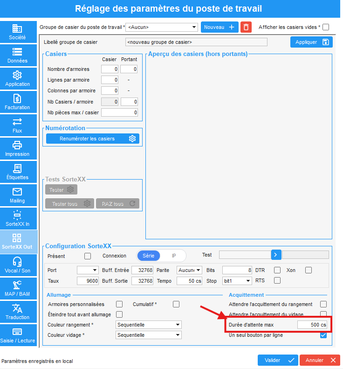Screen dimensions: 343x369
Task: Open the Société settings section
Action: click(17, 32)
